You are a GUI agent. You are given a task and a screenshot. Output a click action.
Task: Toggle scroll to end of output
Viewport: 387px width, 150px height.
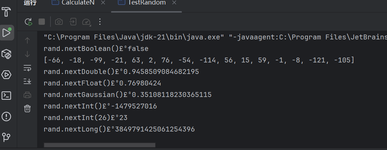click(27, 81)
